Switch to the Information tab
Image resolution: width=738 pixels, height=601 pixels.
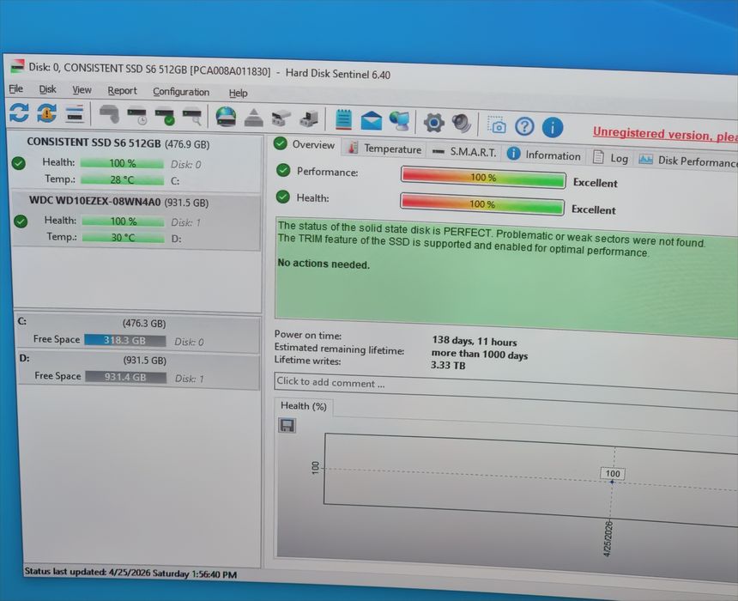click(544, 155)
